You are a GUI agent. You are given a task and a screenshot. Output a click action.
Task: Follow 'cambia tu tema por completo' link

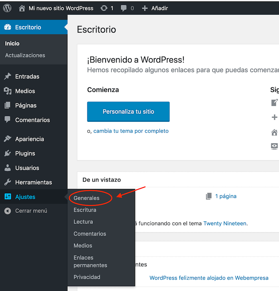pyautogui.click(x=131, y=131)
